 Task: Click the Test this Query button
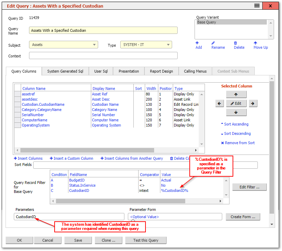pos(145,240)
